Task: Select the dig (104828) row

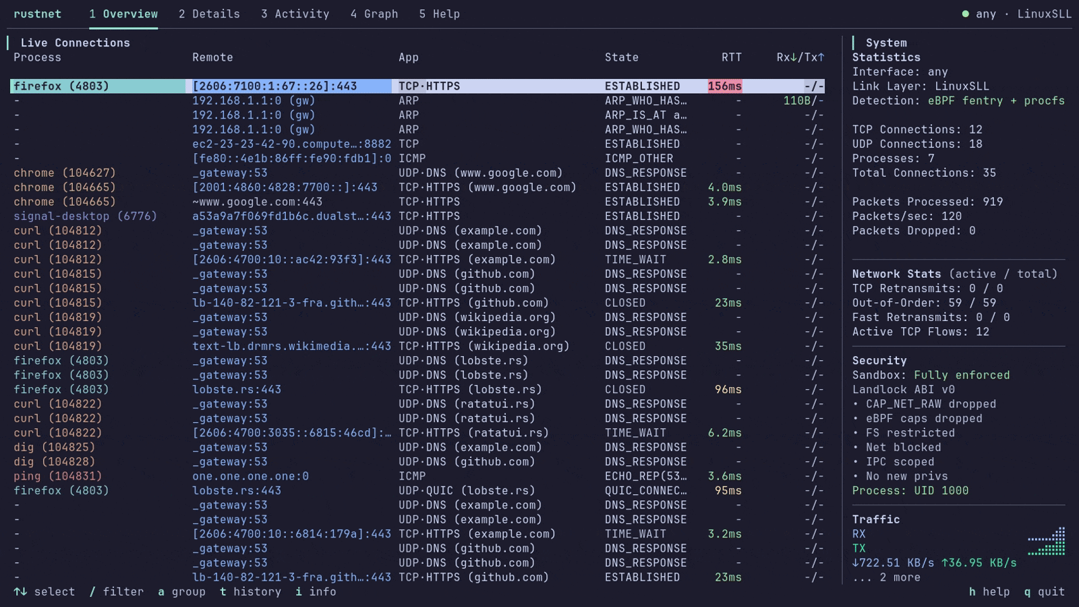Action: [x=417, y=462]
